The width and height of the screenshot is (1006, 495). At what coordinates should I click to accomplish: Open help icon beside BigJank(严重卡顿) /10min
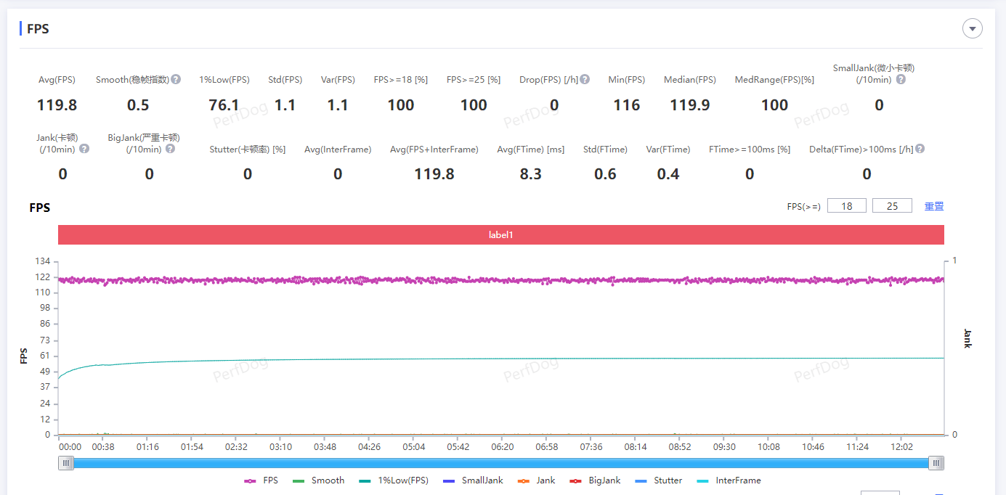[x=170, y=149]
